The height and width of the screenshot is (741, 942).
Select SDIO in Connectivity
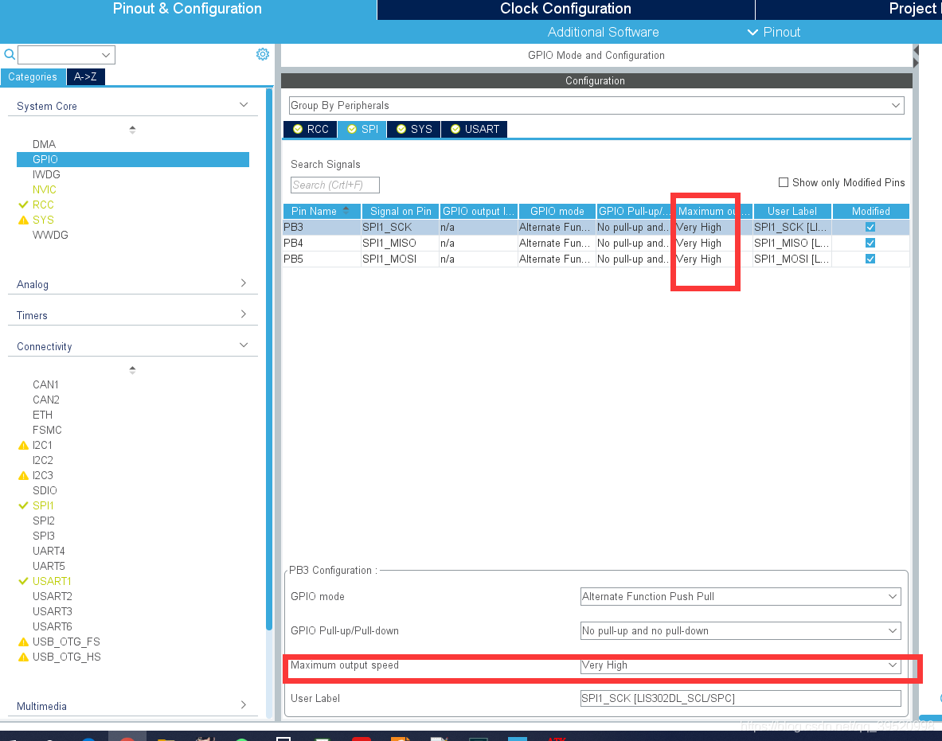pyautogui.click(x=45, y=490)
